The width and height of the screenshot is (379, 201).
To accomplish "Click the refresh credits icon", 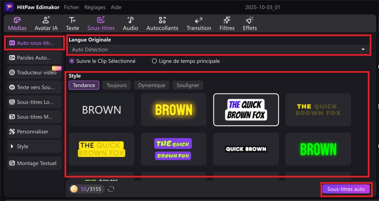I will [x=111, y=189].
